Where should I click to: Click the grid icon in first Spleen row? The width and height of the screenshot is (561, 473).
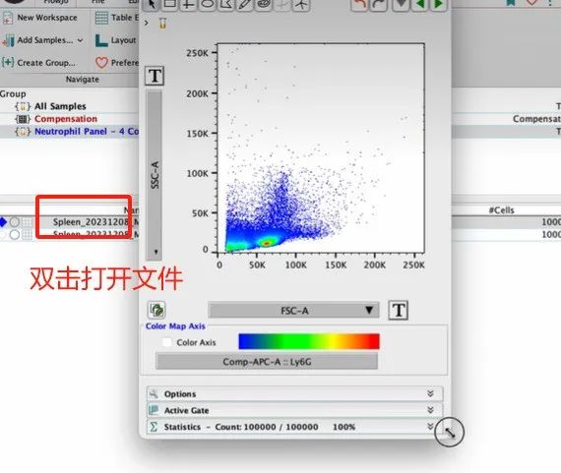point(28,222)
